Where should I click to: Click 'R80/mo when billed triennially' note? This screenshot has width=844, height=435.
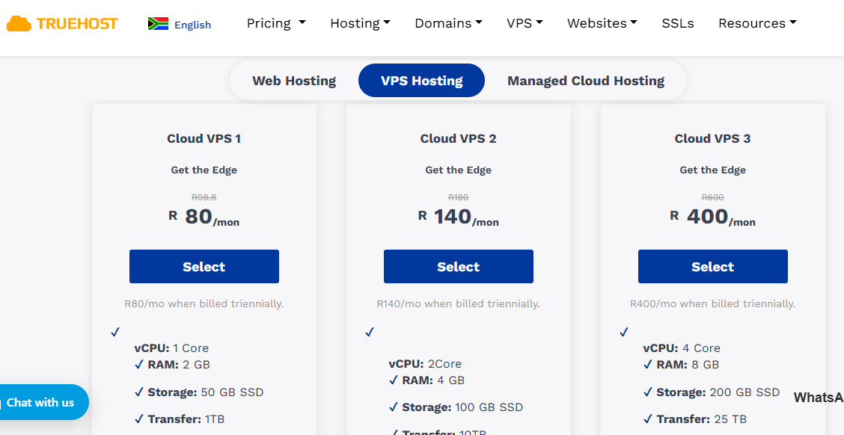point(204,303)
